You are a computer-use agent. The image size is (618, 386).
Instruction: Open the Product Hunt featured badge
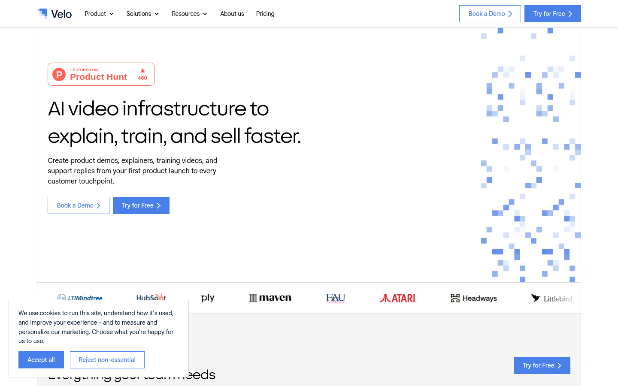tap(101, 74)
